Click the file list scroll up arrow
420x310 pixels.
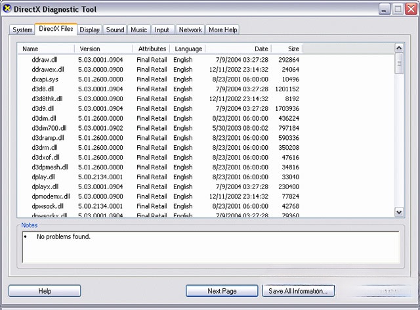399,48
